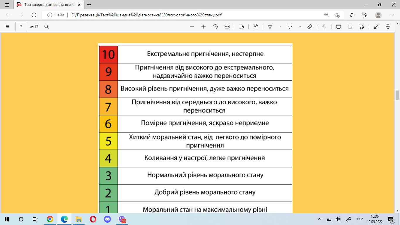
Task: Zoom in the PDF page
Action: click(x=204, y=27)
